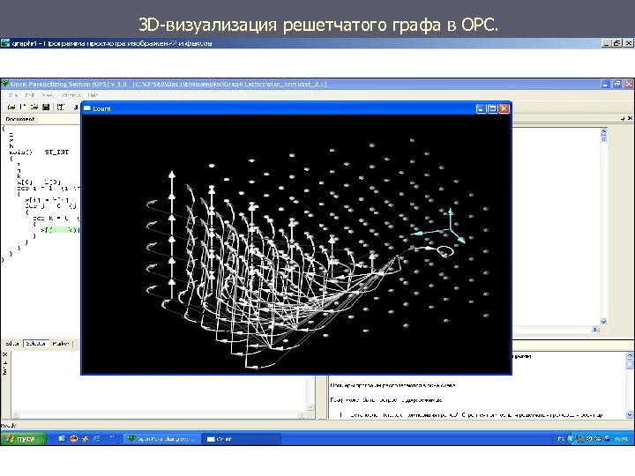The height and width of the screenshot is (476, 635).
Task: Click the open folder toolbar icon
Action: coord(34,107)
